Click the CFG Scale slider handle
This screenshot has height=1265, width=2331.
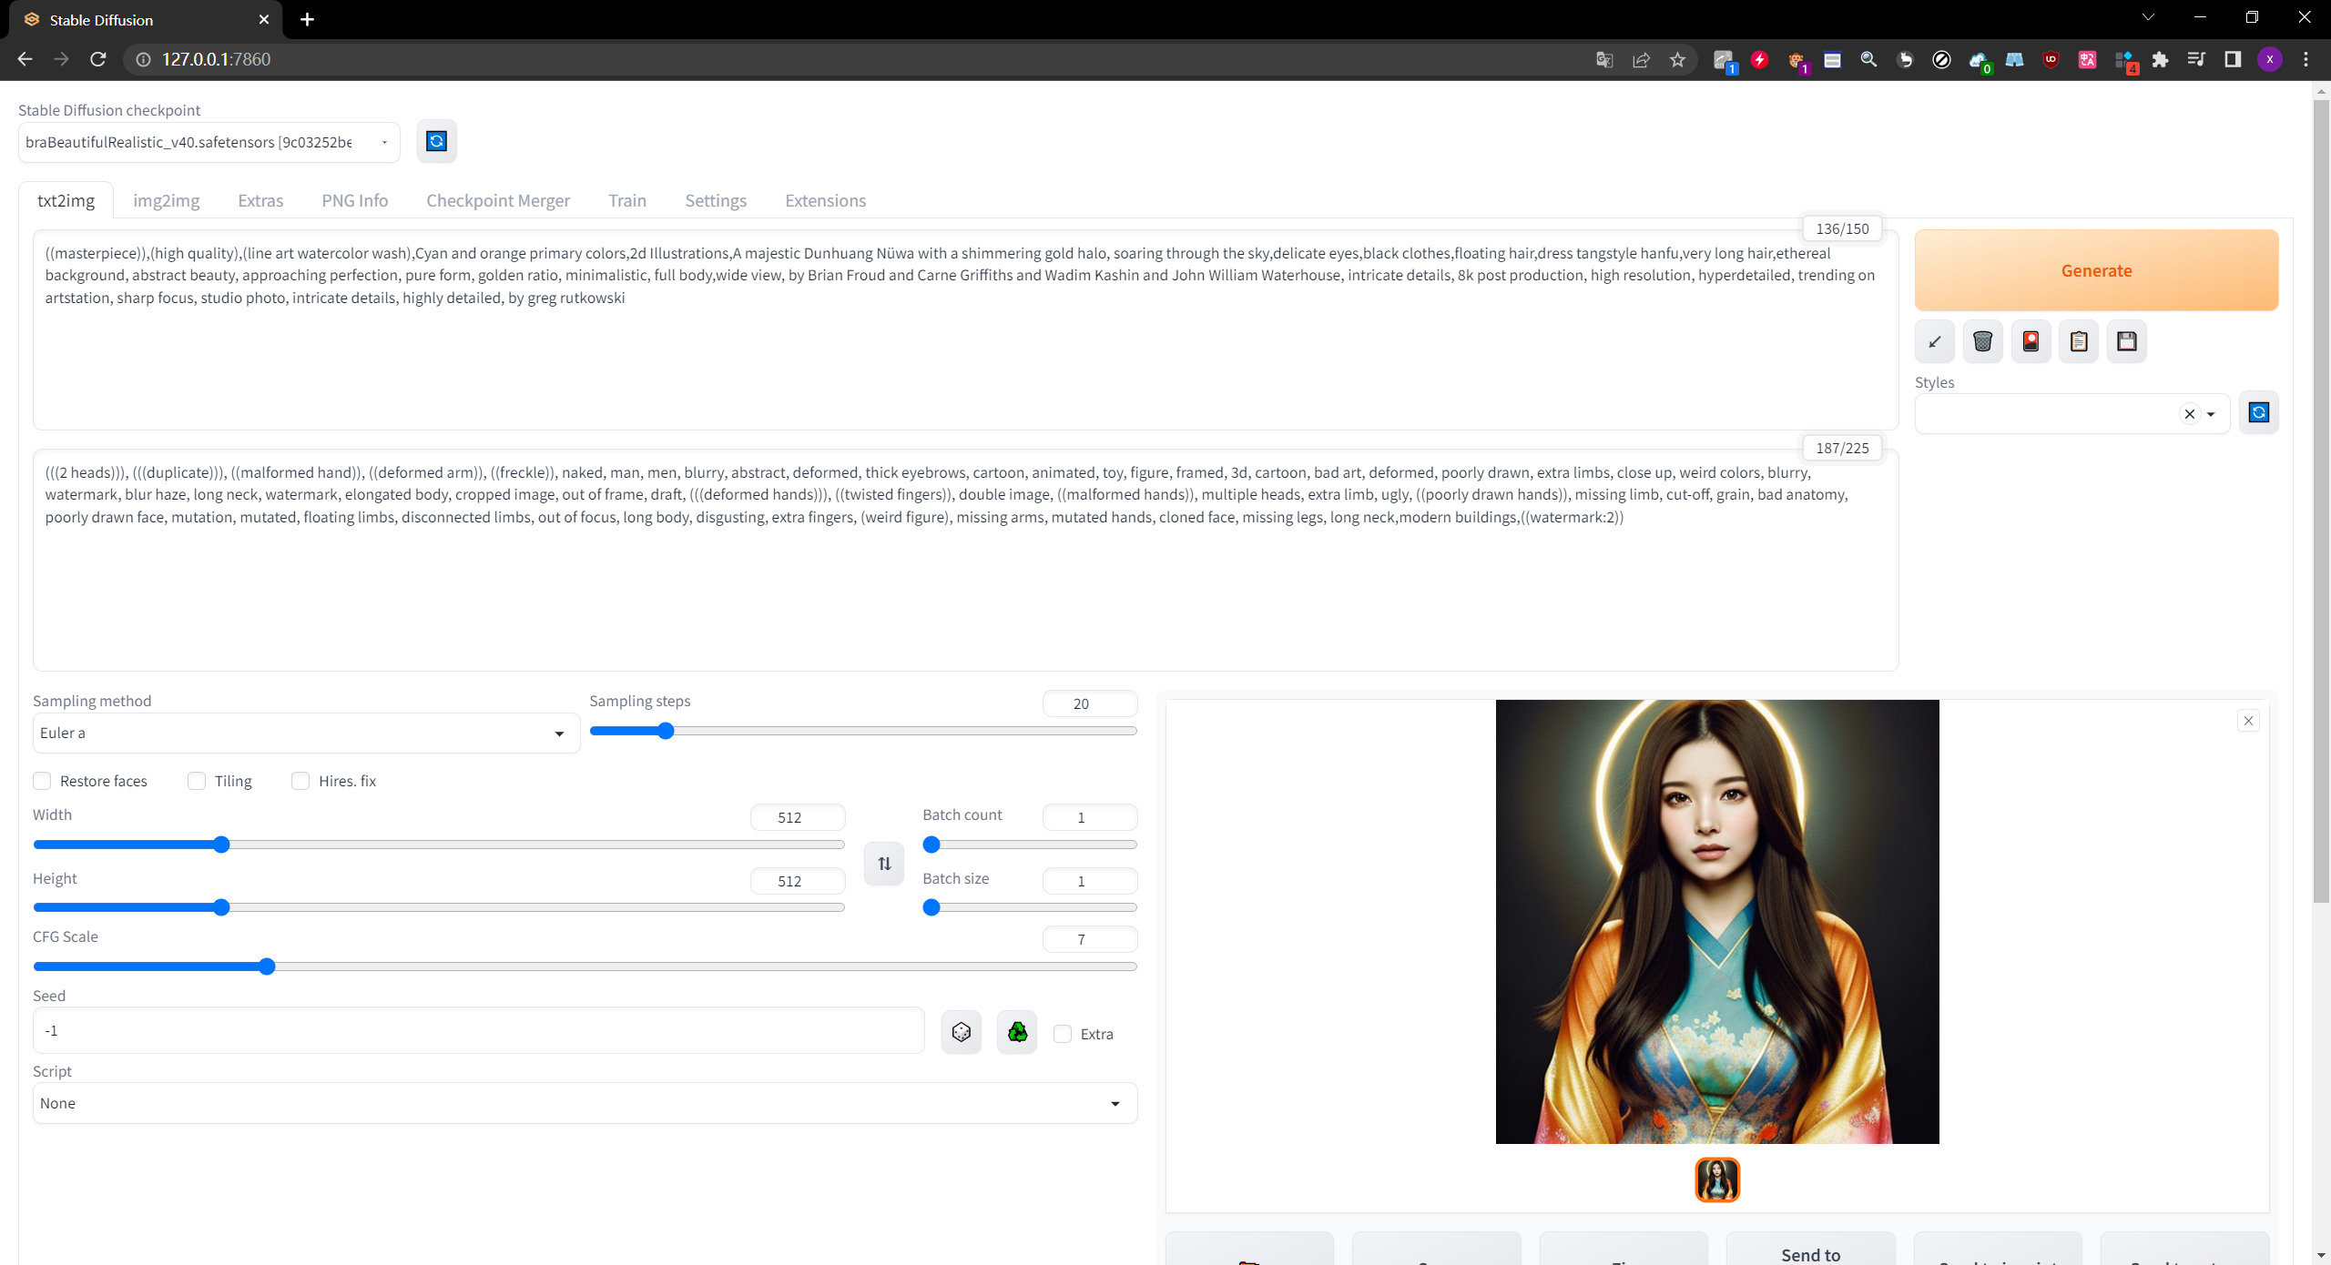pos(267,966)
